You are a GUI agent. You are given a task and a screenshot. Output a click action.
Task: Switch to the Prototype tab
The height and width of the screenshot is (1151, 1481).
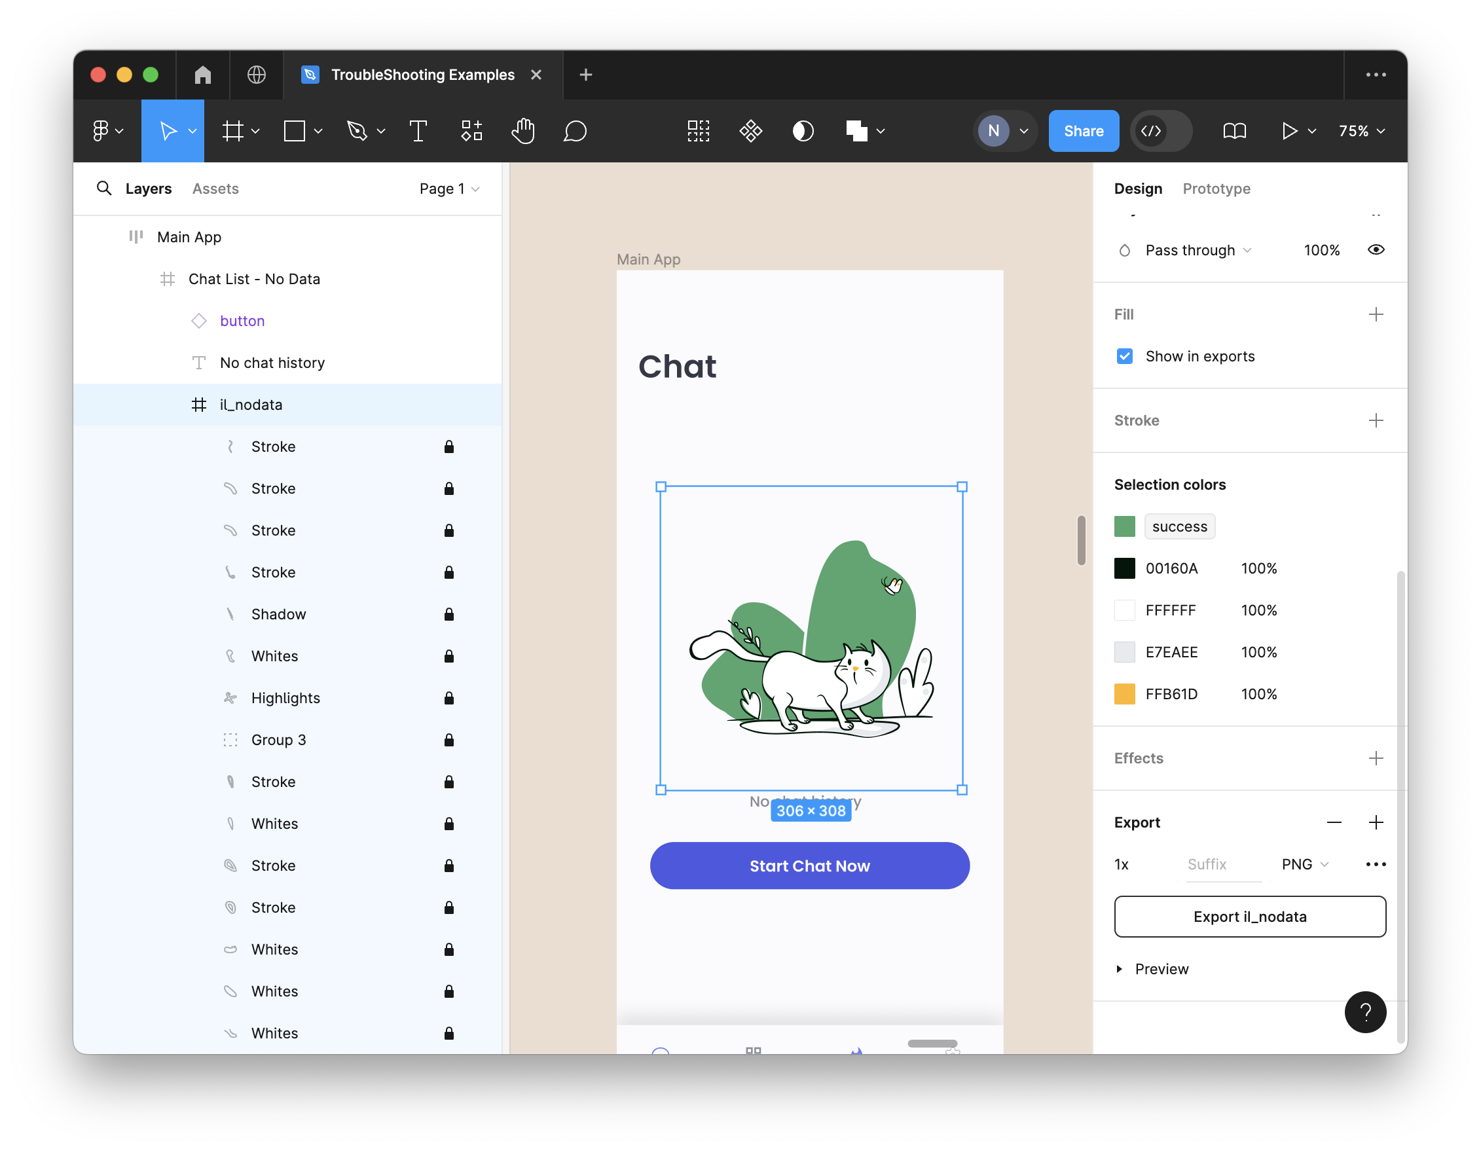[1216, 189]
